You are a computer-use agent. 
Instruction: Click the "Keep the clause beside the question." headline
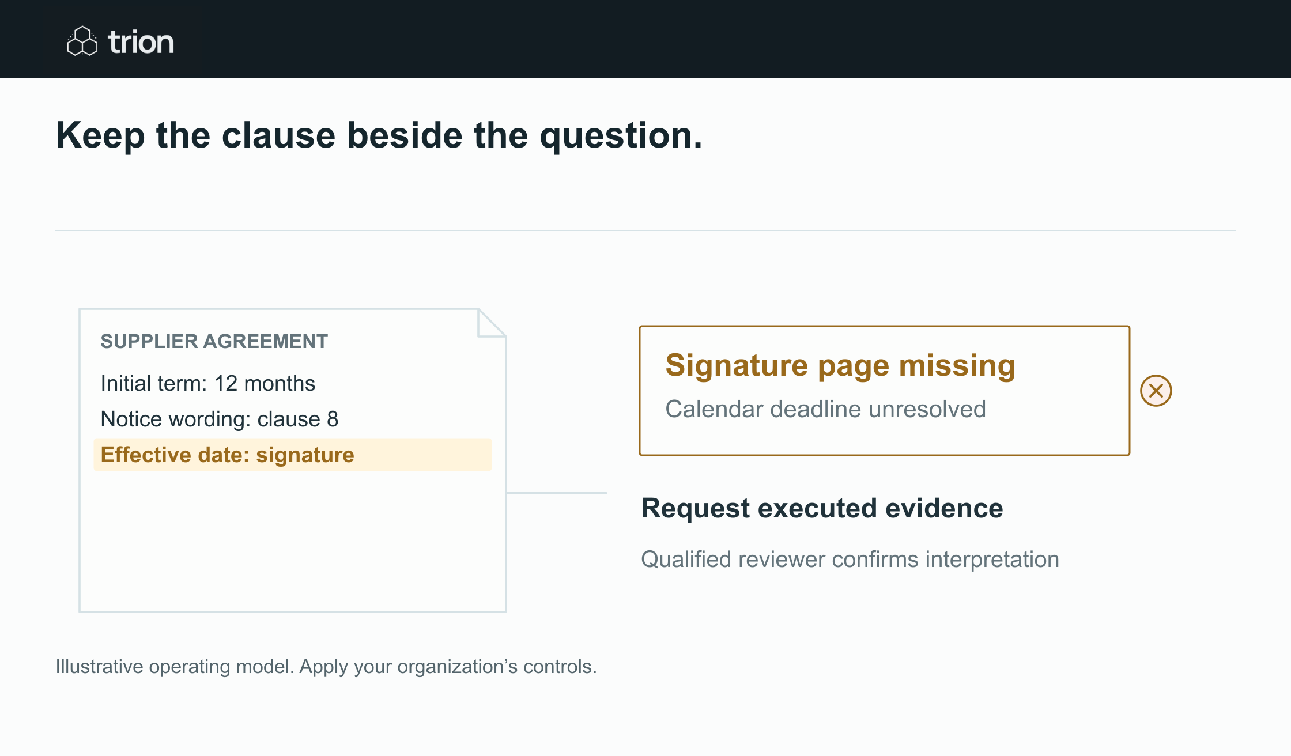(x=379, y=135)
